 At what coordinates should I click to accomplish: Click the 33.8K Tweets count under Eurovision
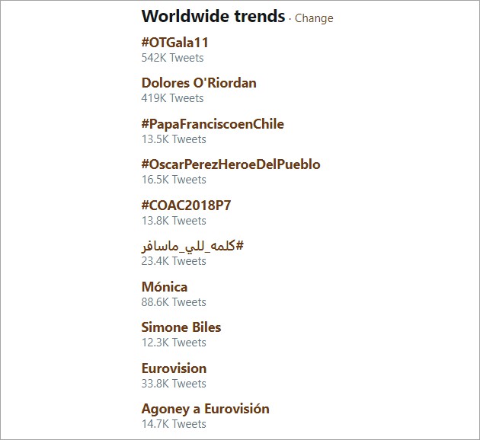coord(174,384)
